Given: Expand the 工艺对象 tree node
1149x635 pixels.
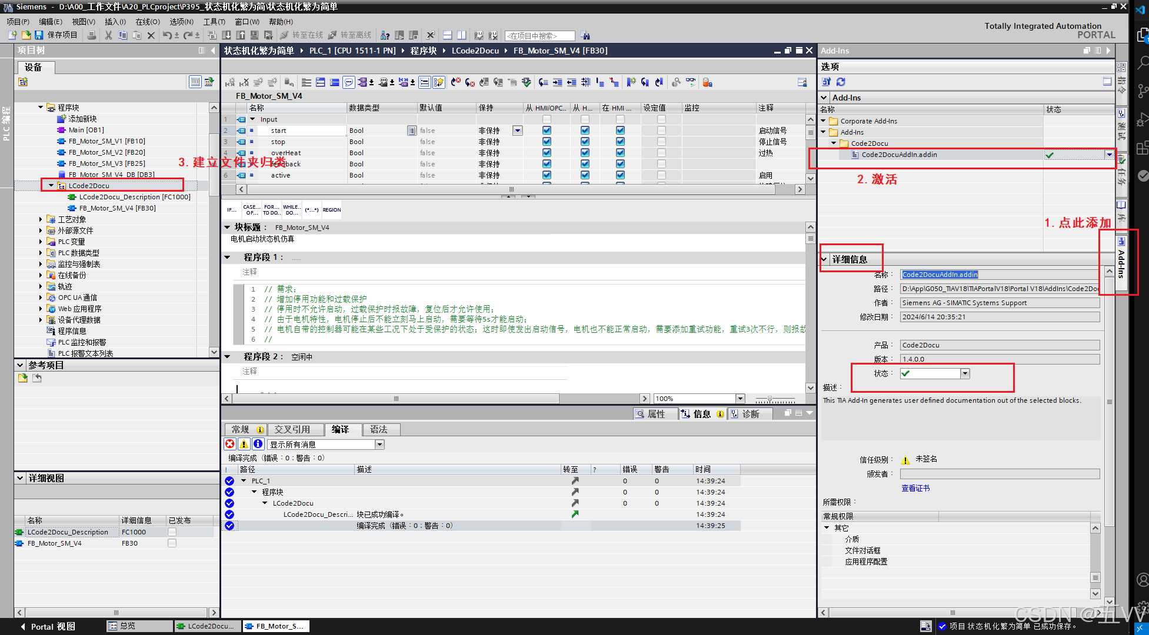Looking at the screenshot, I should pos(41,219).
